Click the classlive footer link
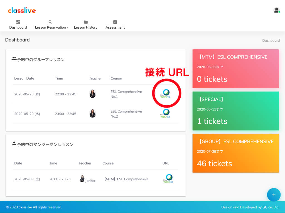285x213 pixels. pos(25,207)
